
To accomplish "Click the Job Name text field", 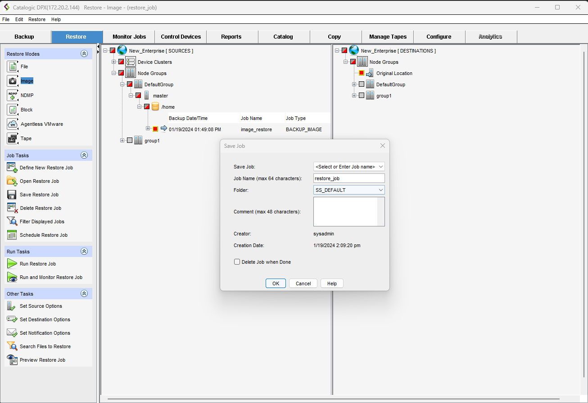I will pos(349,178).
